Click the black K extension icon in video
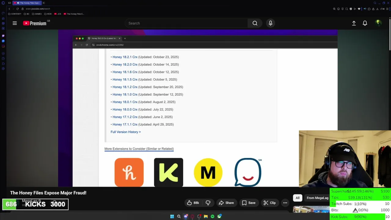The width and height of the screenshot is (391, 220). click(x=169, y=172)
